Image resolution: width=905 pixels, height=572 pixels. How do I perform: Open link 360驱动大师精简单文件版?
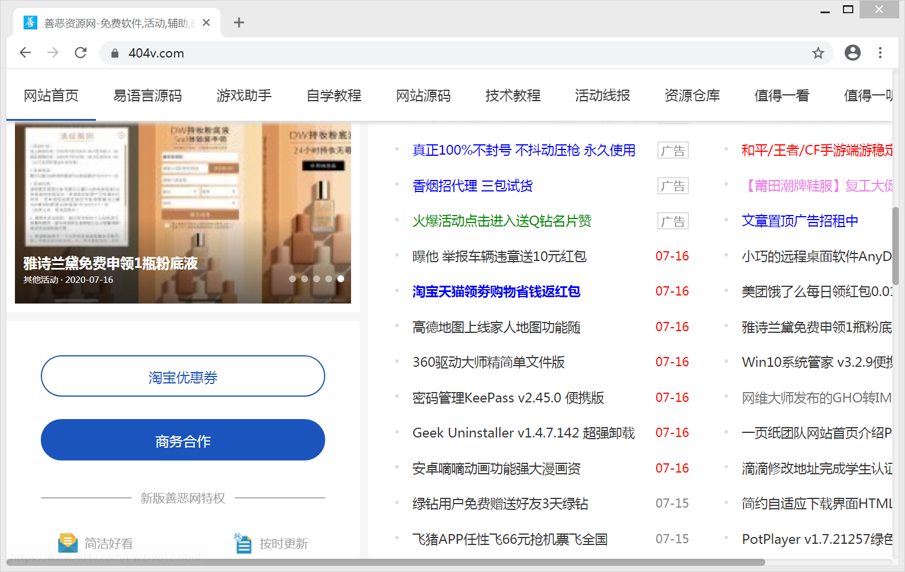[488, 363]
